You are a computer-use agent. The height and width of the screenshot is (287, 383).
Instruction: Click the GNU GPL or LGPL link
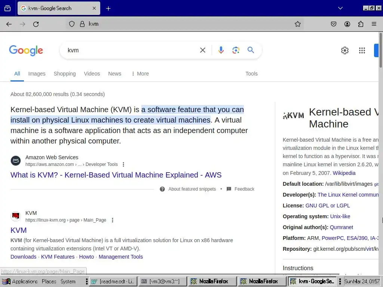pyautogui.click(x=328, y=206)
